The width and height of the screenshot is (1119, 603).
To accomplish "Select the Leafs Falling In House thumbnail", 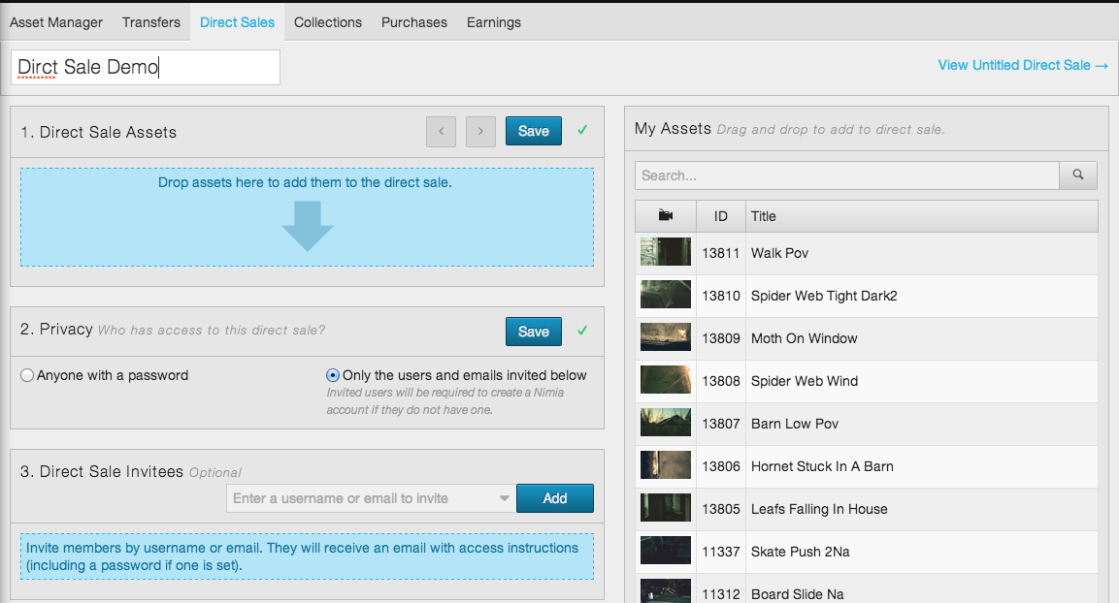I will coord(665,507).
